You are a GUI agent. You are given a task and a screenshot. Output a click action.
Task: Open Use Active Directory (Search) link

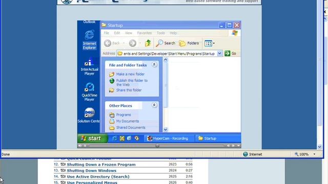pos(98,176)
